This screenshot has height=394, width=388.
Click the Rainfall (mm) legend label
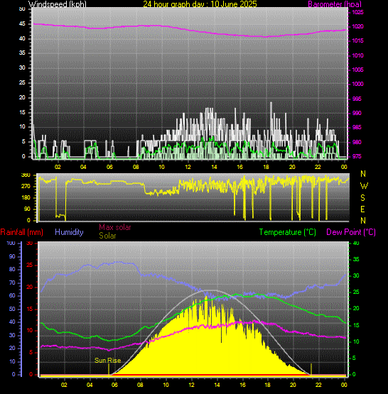click(21, 232)
